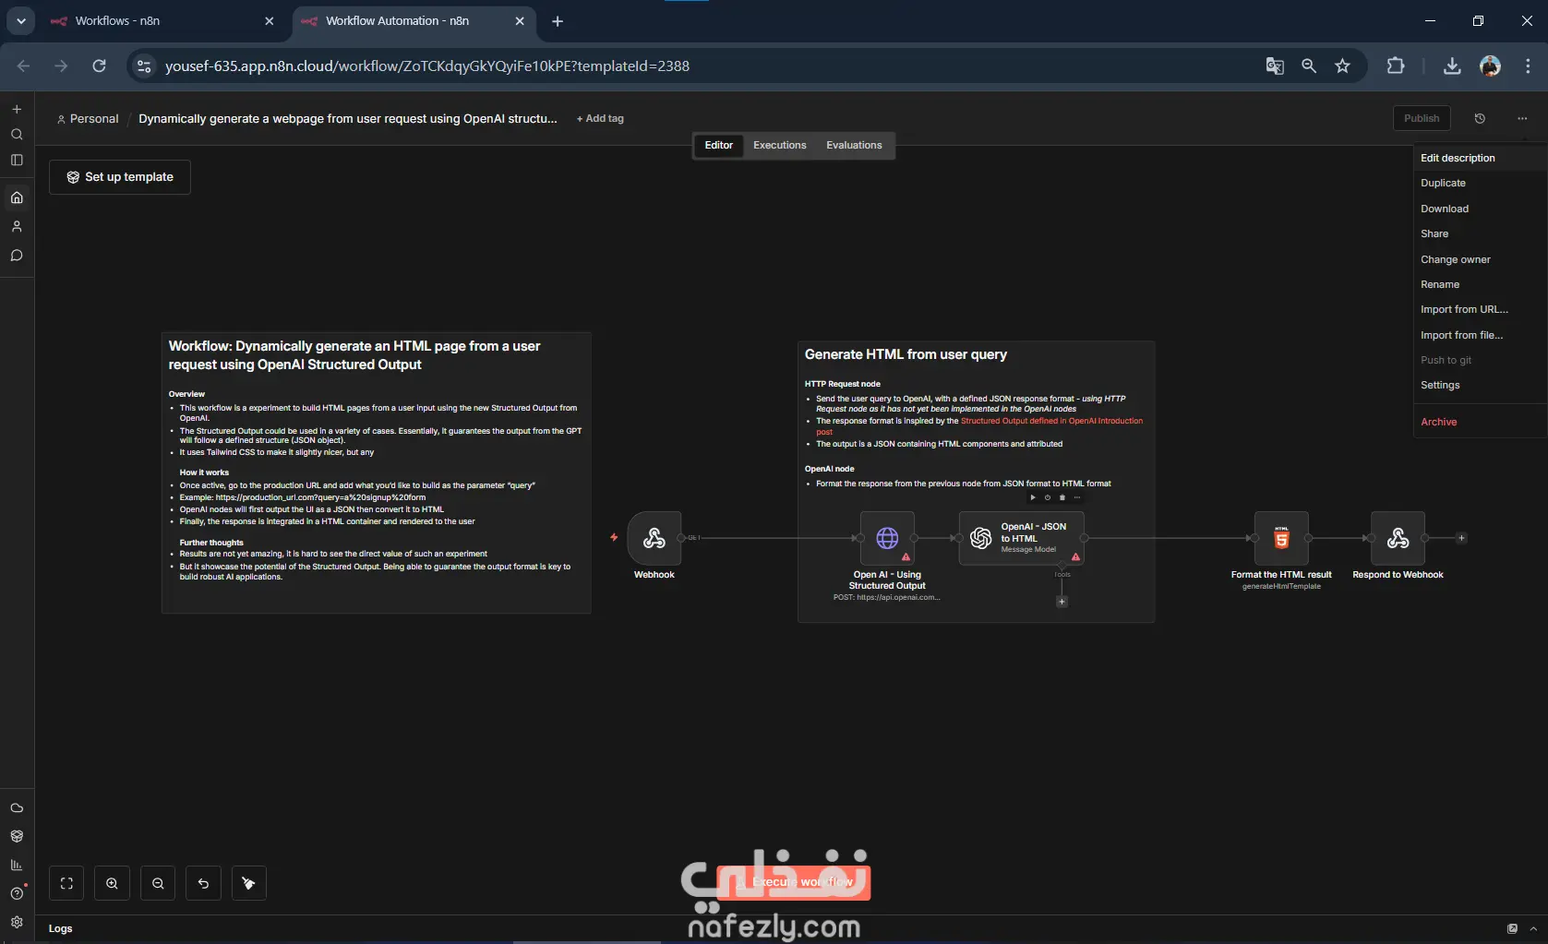The width and height of the screenshot is (1548, 944).
Task: Select the Open AI - Using Structured Output node
Action: [887, 538]
